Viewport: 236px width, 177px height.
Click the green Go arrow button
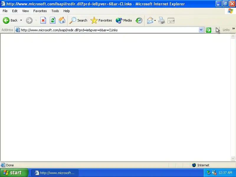tap(209, 30)
